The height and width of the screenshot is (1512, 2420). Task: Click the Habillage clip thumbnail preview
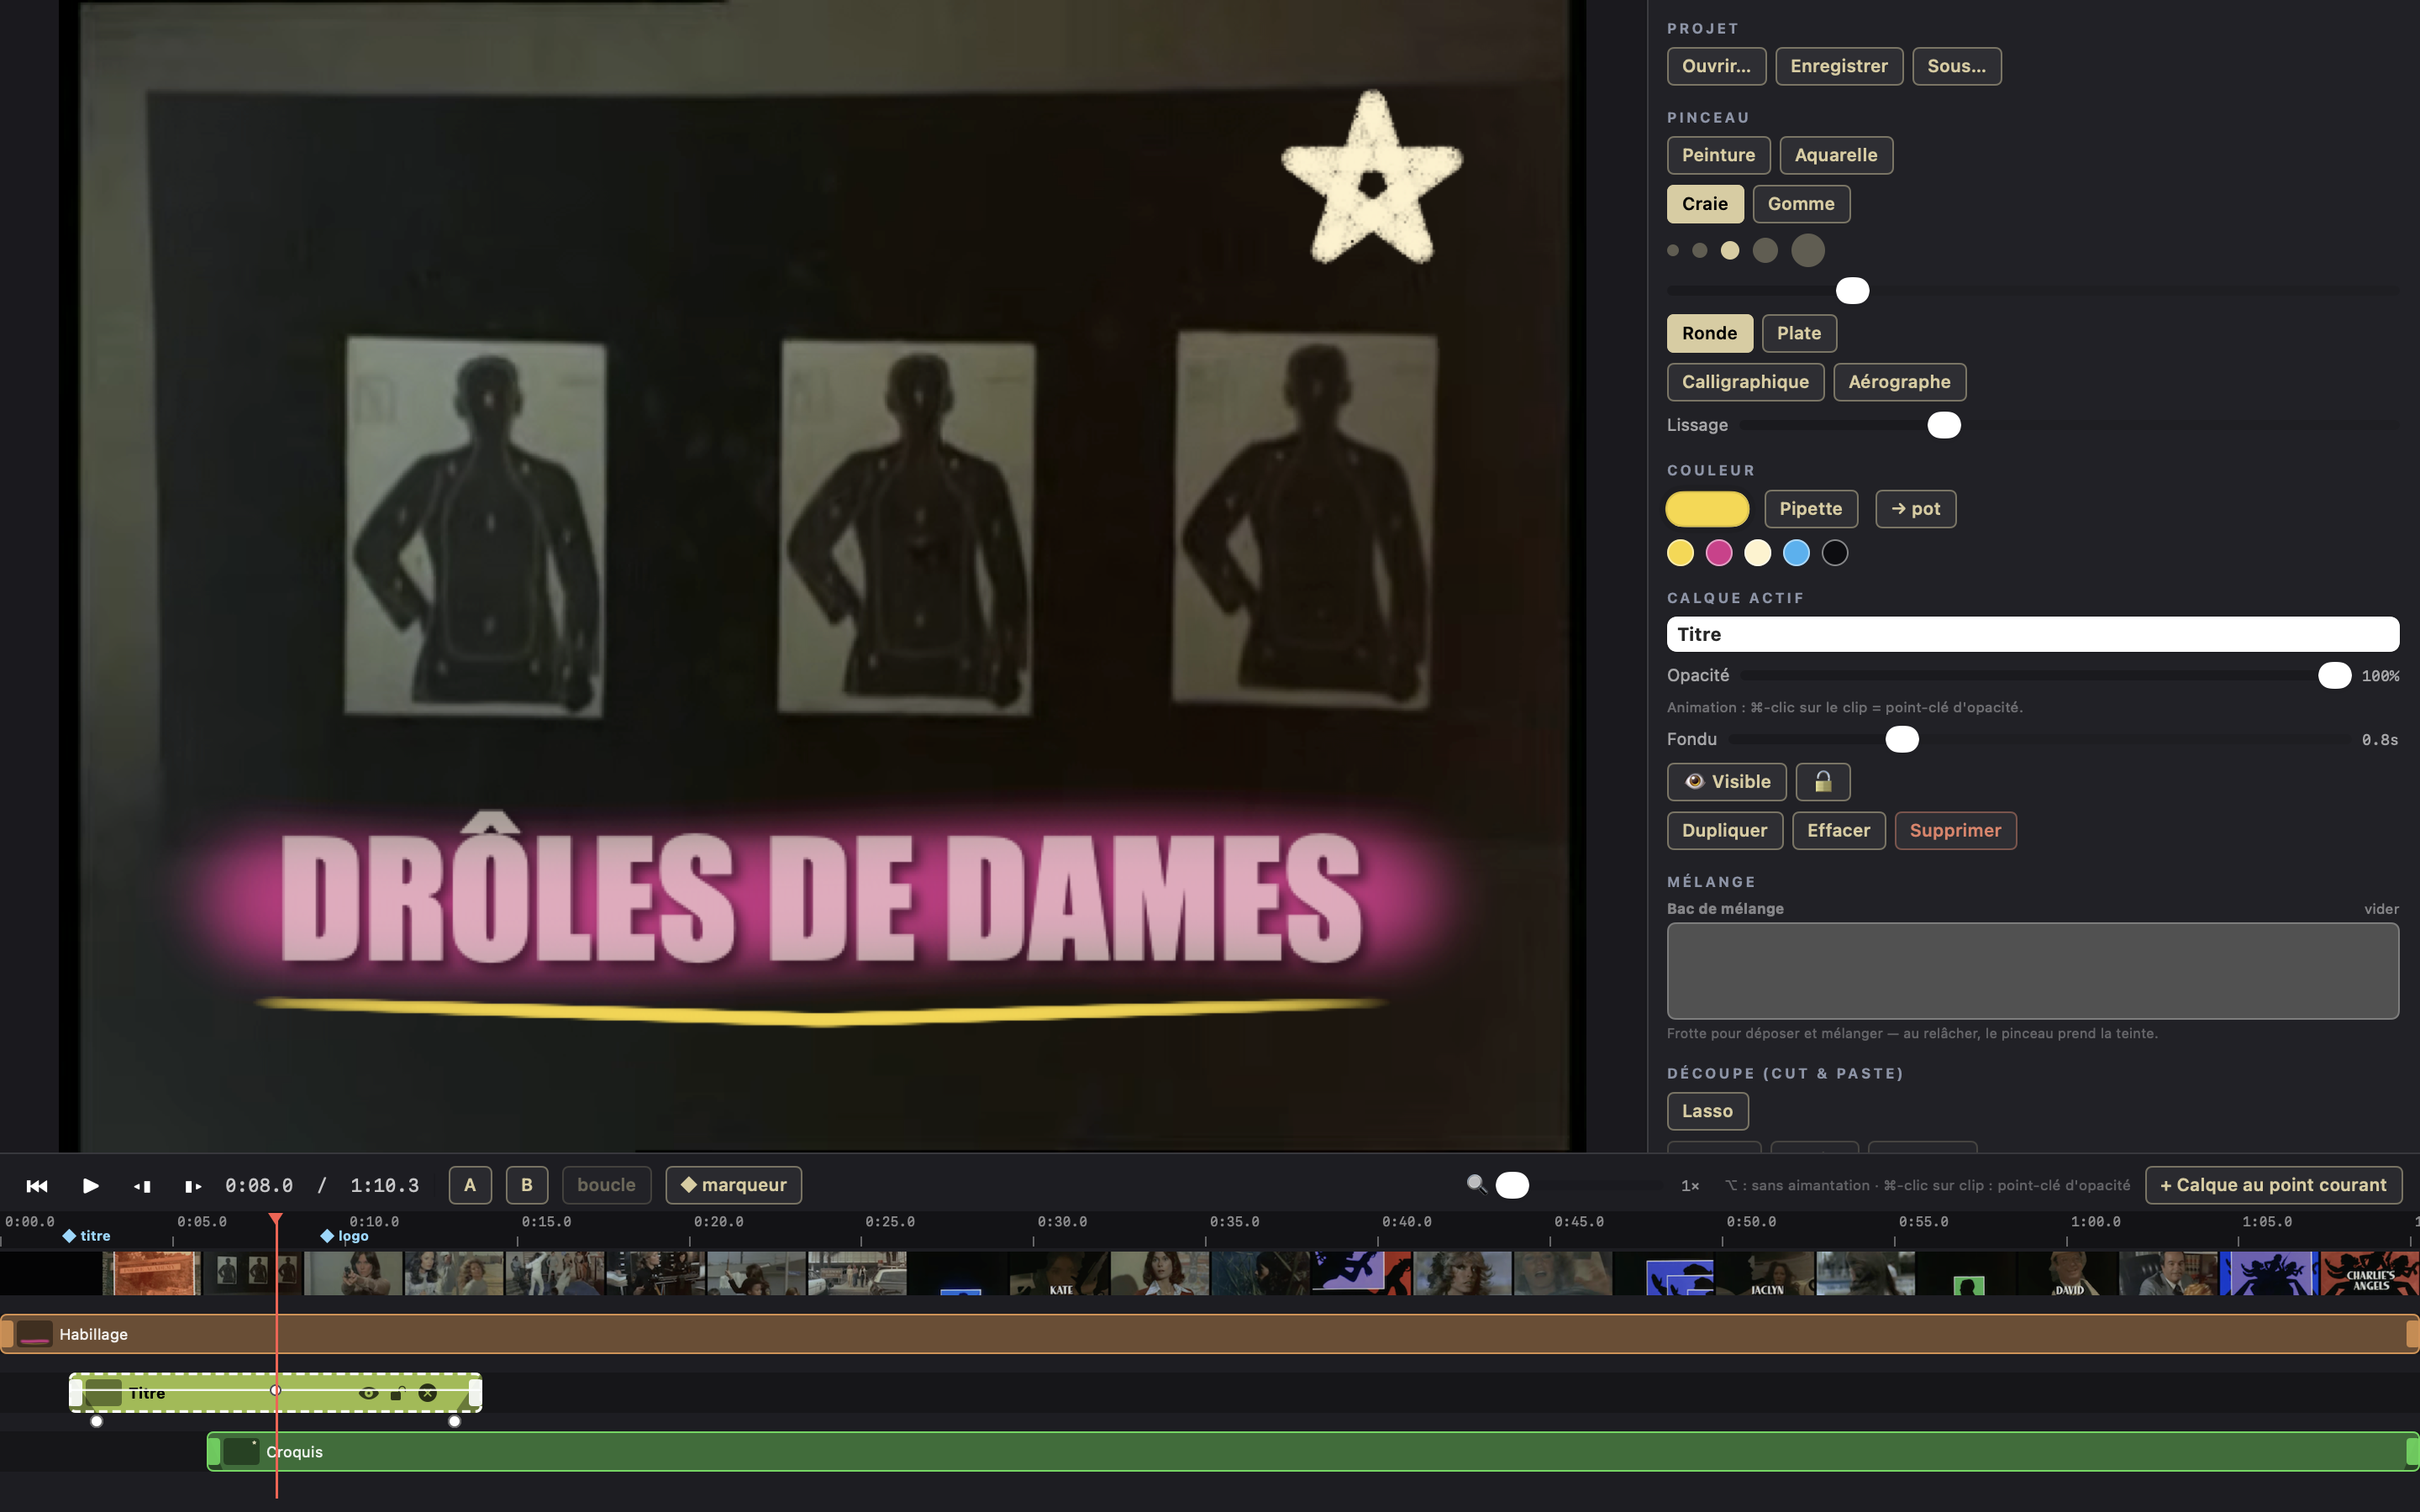click(35, 1334)
